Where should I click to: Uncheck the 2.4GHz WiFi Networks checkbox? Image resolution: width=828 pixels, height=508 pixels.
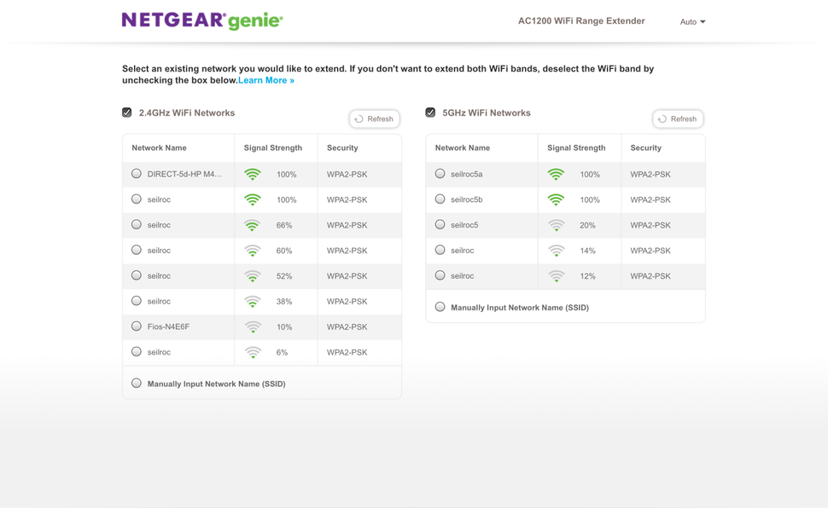click(x=125, y=112)
